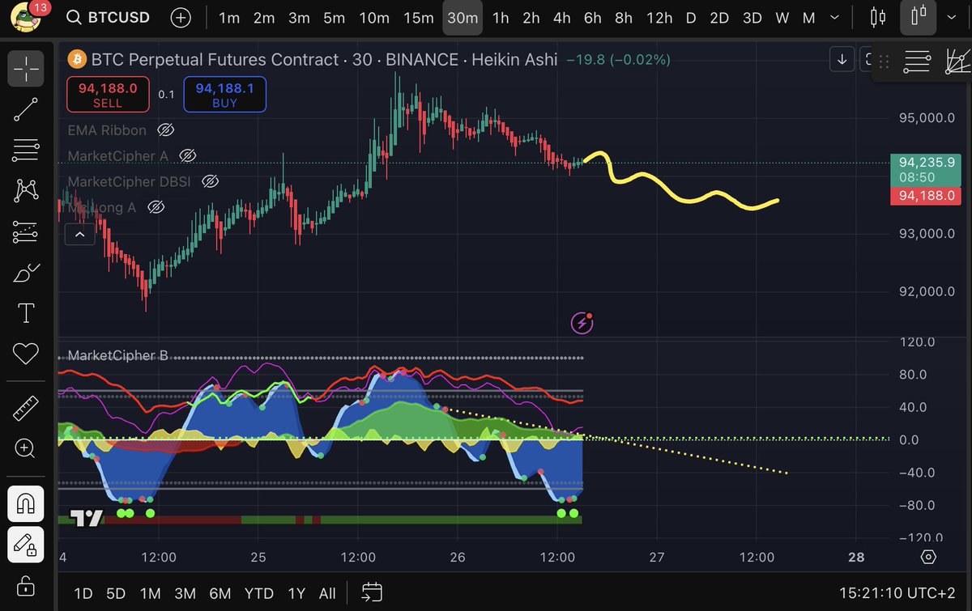The height and width of the screenshot is (611, 972).
Task: Click the Bitcoin symbol logo in chart header
Action: [77, 60]
